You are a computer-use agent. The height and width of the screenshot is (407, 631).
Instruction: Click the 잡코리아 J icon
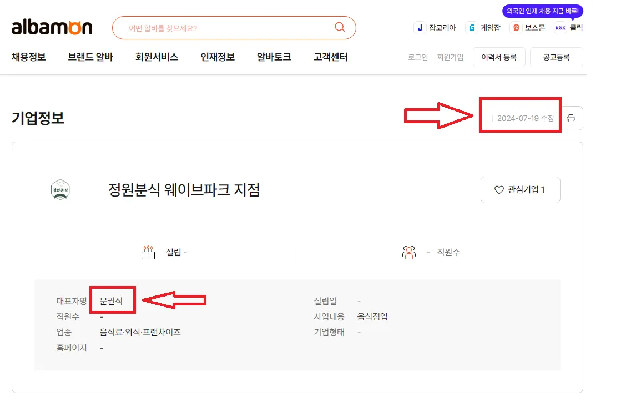pos(420,28)
